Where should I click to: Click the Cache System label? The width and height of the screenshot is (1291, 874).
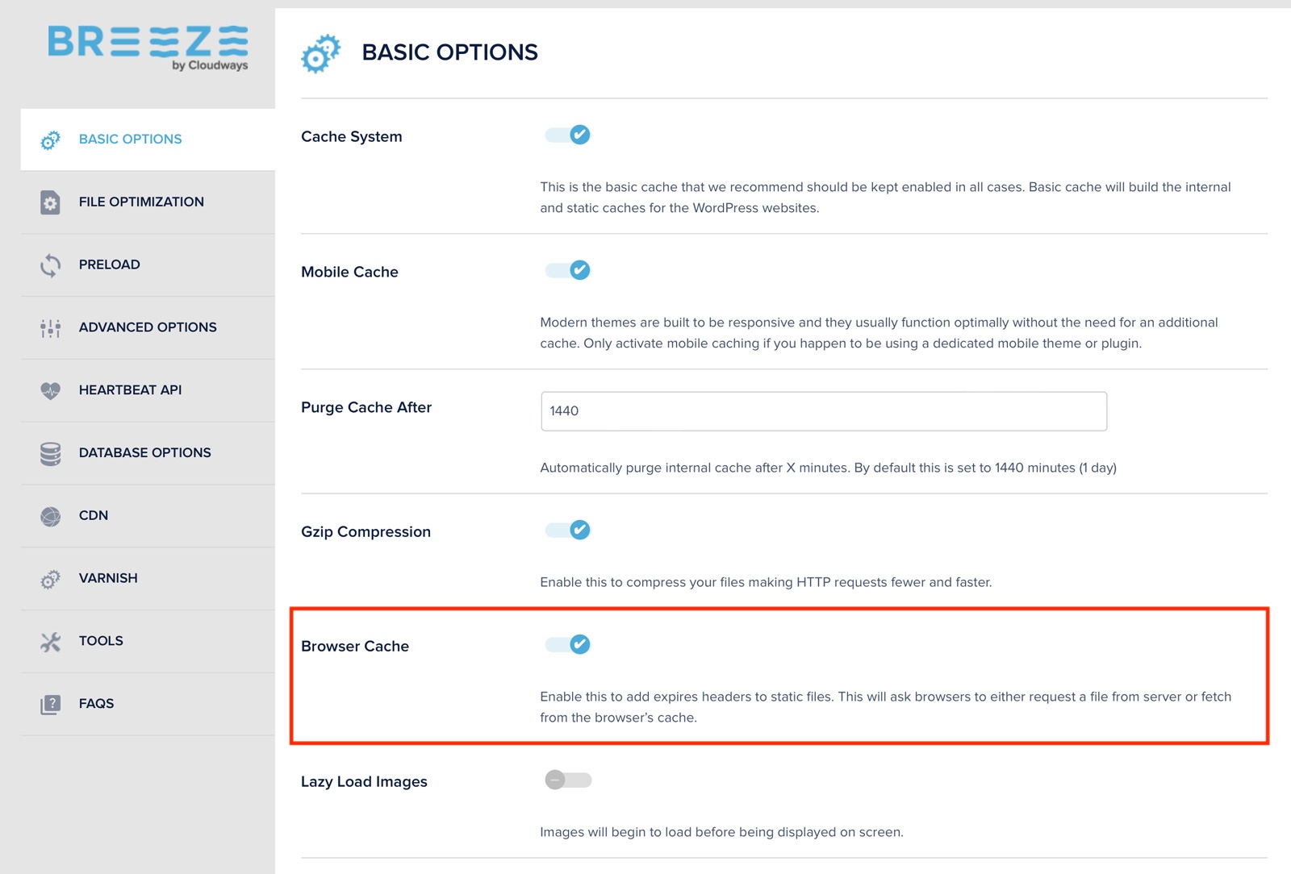click(351, 137)
